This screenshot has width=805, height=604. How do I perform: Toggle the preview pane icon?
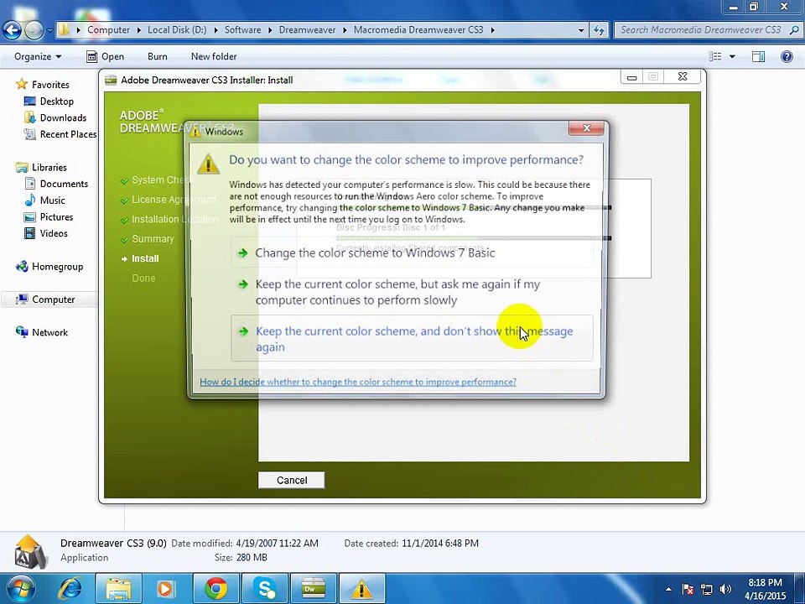click(x=758, y=56)
